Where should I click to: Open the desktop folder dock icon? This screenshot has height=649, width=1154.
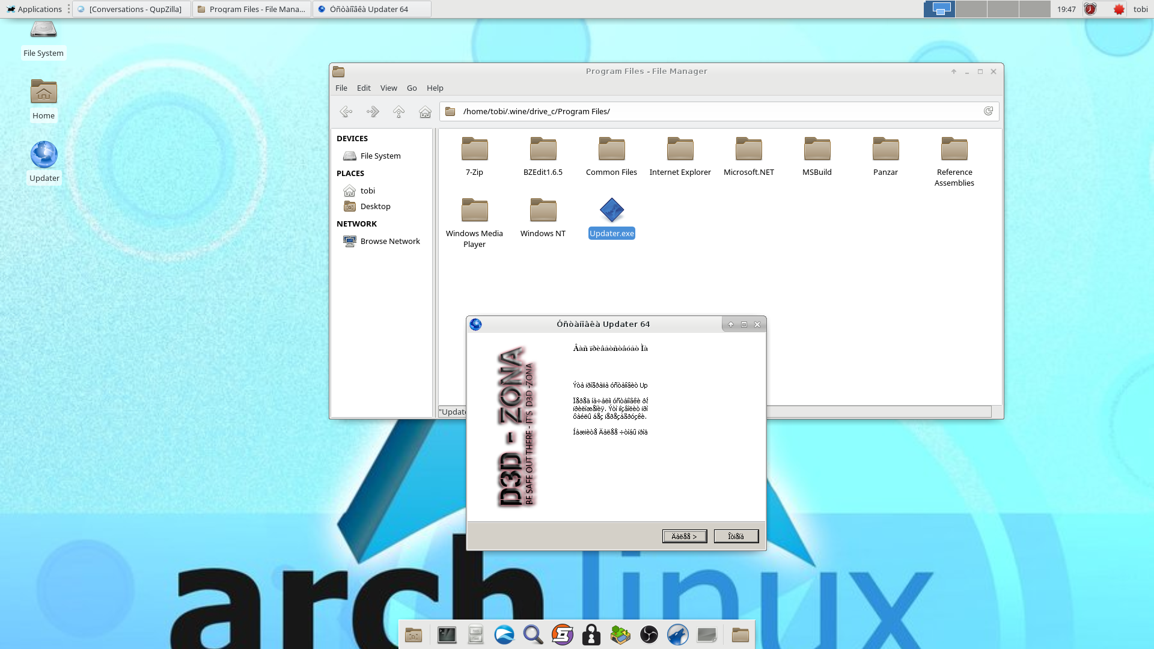tap(414, 635)
